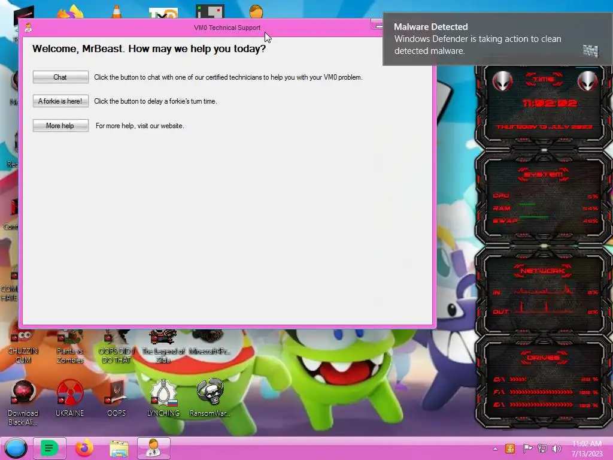Click the volume speaker tray icon

pos(557,448)
